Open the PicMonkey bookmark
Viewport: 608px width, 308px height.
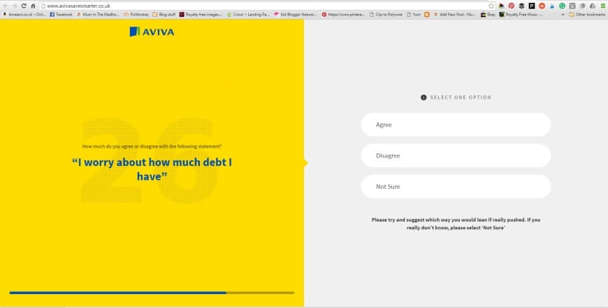pyautogui.click(x=136, y=15)
